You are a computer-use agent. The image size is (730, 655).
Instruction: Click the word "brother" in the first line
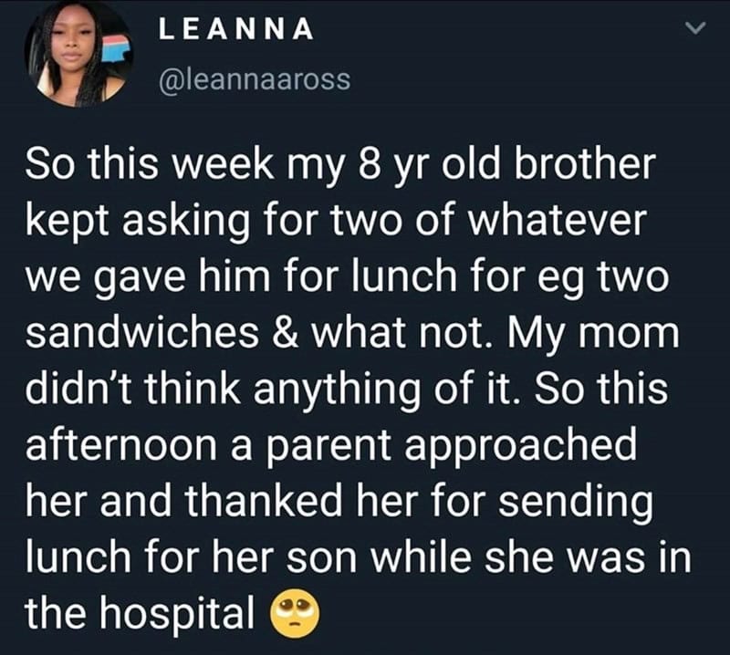coord(585,164)
